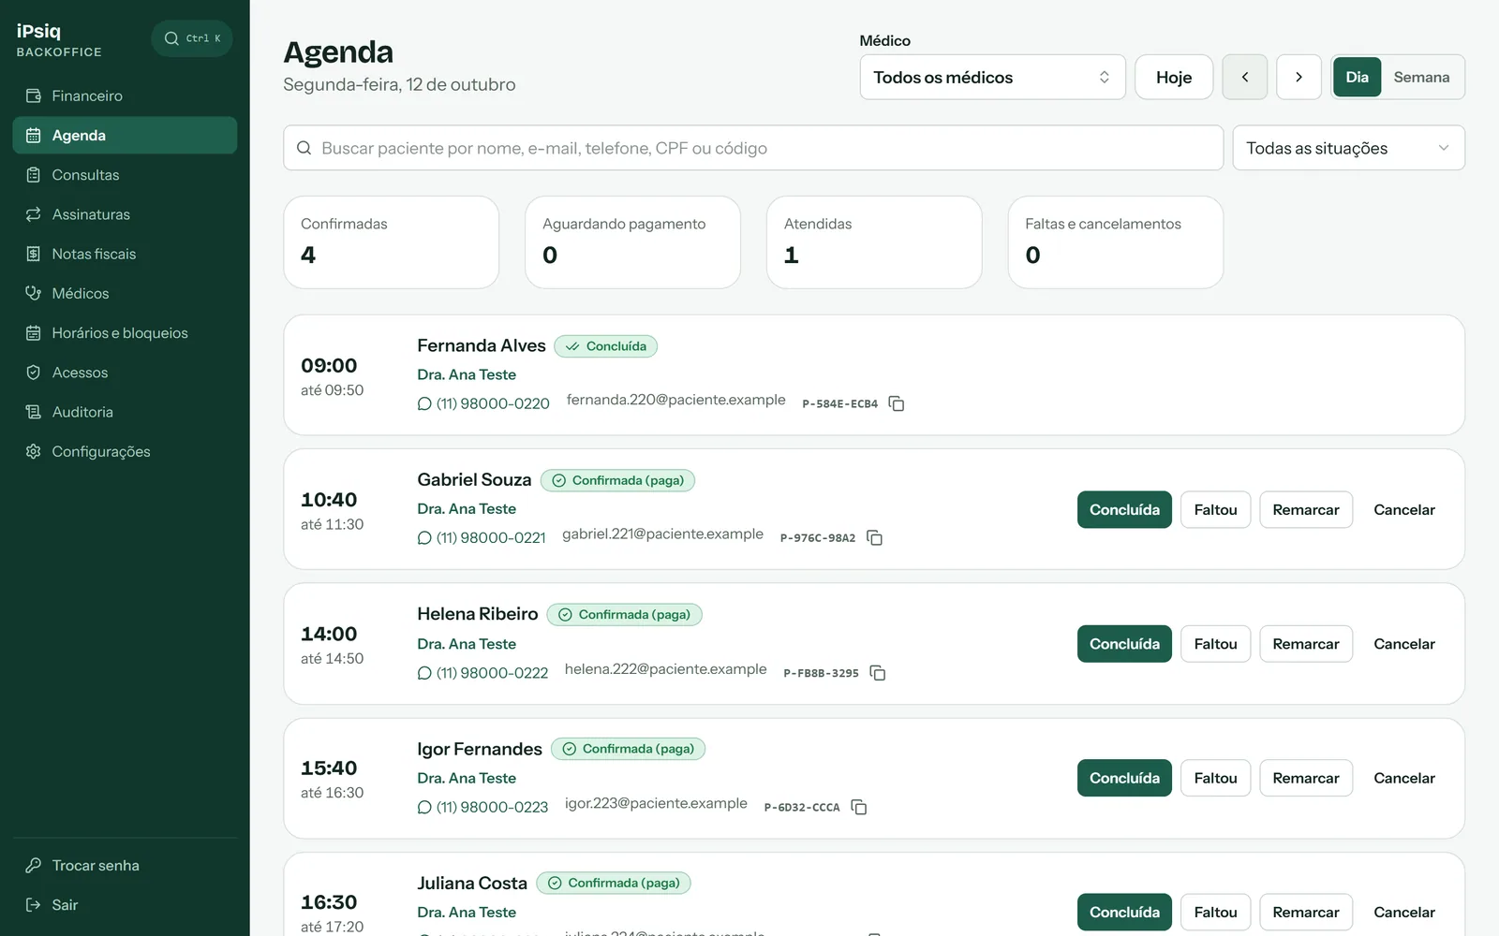Go to next day arrow
This screenshot has width=1499, height=936.
1299,77
